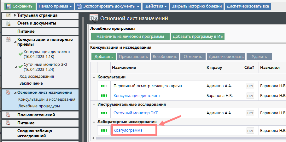286x142 pixels.
Task: Click the horizontal scrollbar under the table
Action: coord(189,138)
